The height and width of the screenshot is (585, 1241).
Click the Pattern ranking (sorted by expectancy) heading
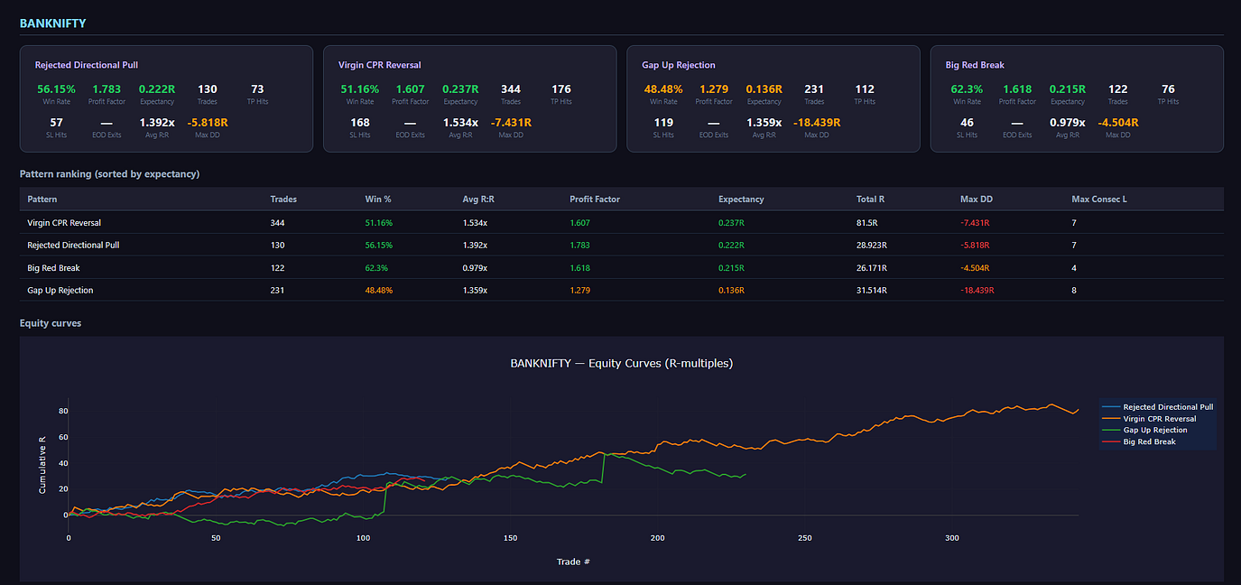click(110, 173)
